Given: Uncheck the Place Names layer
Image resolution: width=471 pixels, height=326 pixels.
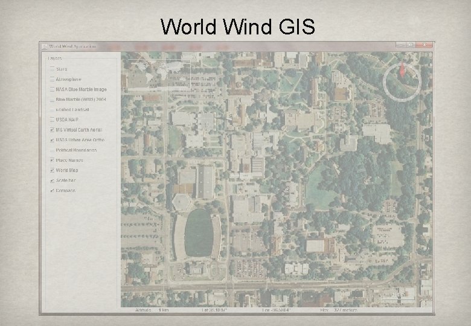Looking at the screenshot, I should [x=53, y=160].
